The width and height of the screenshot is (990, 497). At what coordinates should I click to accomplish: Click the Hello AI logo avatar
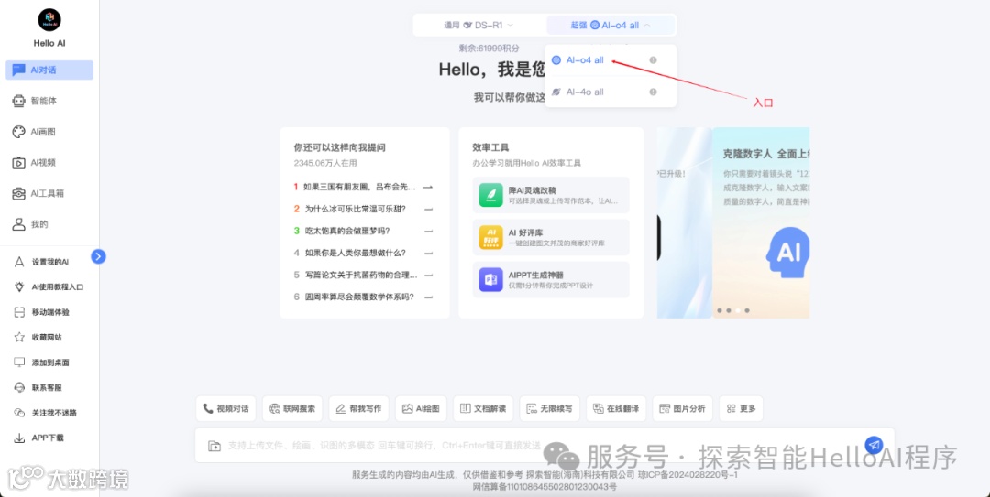[49, 20]
